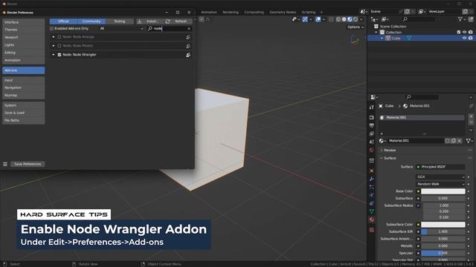The height and width of the screenshot is (267, 476).
Task: Switch to the Scripting workspace tab
Action: coord(309,12)
